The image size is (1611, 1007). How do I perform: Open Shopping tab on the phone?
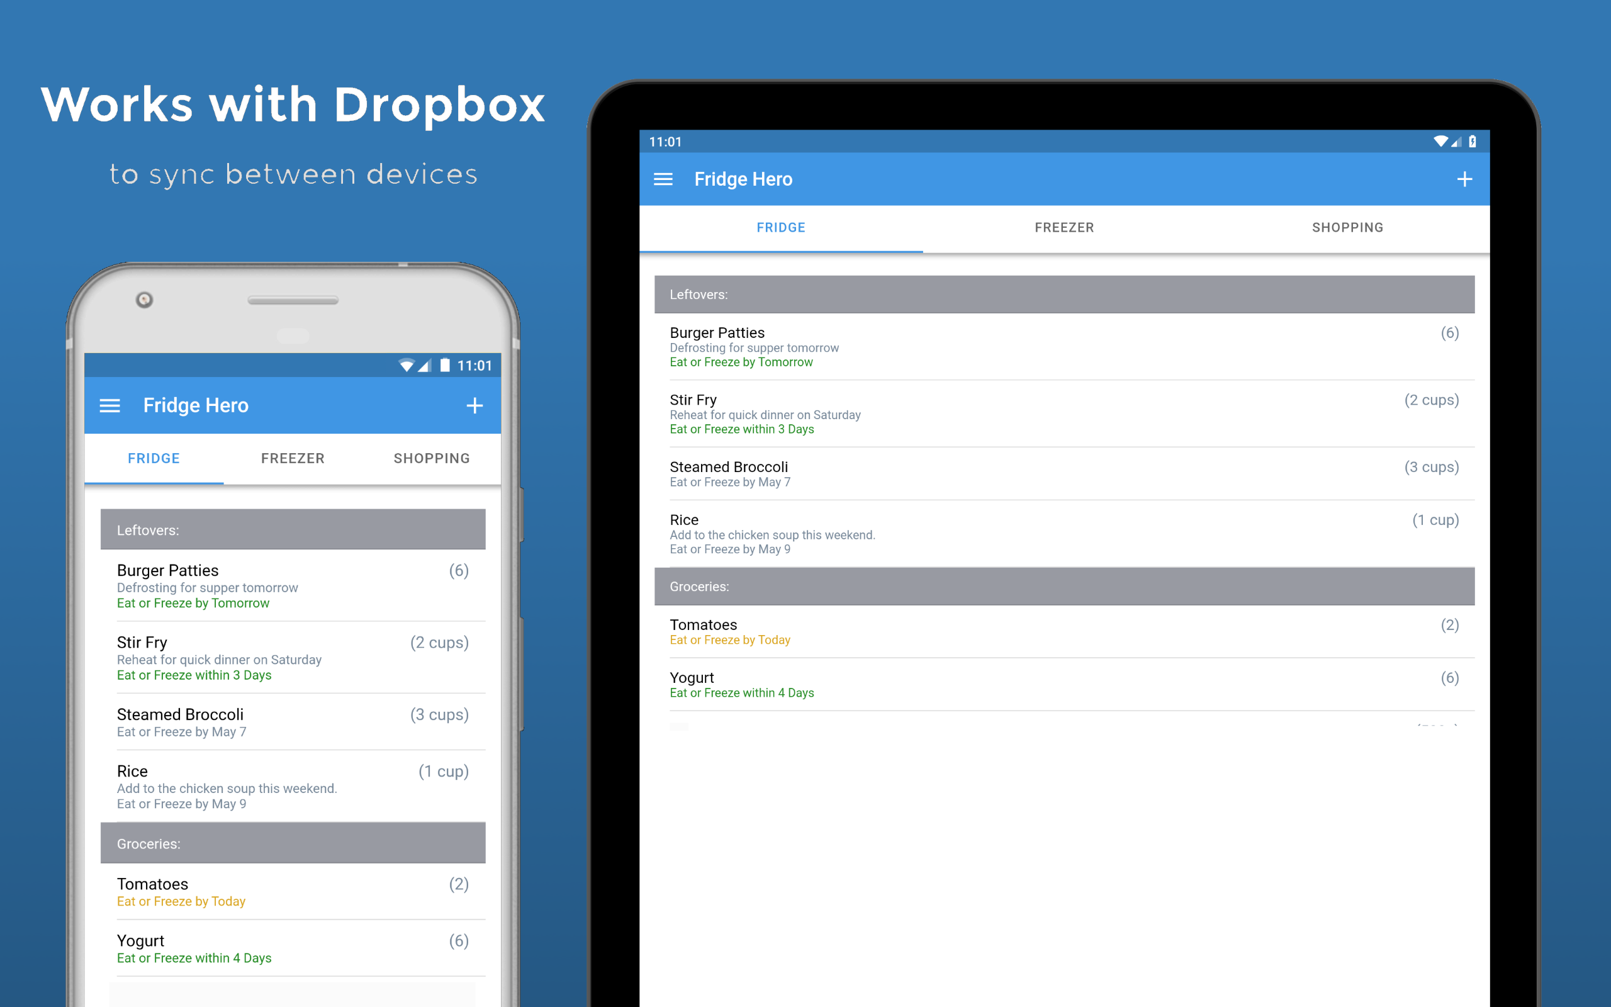tap(431, 458)
